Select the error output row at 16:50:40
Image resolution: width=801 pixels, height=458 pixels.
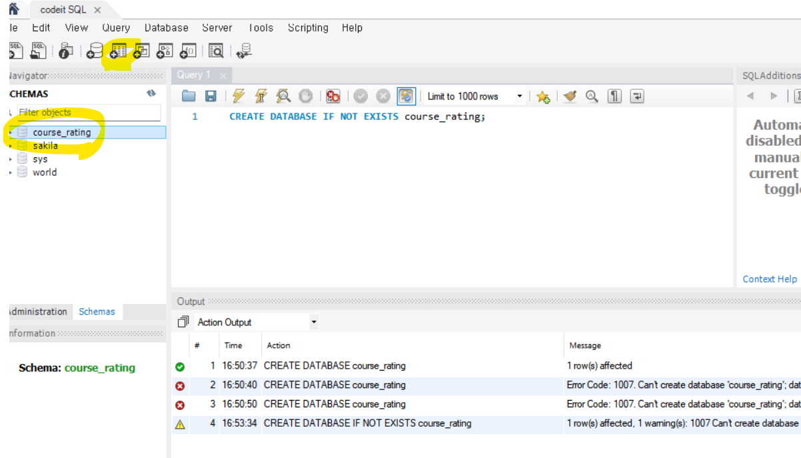486,385
